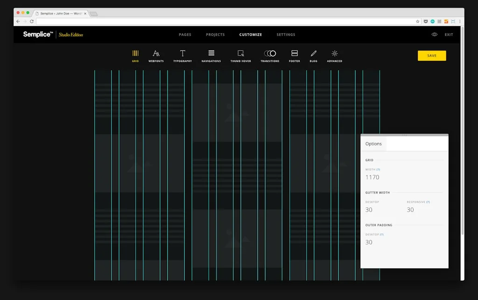
Task: Select the Typography icon
Action: coord(183,53)
